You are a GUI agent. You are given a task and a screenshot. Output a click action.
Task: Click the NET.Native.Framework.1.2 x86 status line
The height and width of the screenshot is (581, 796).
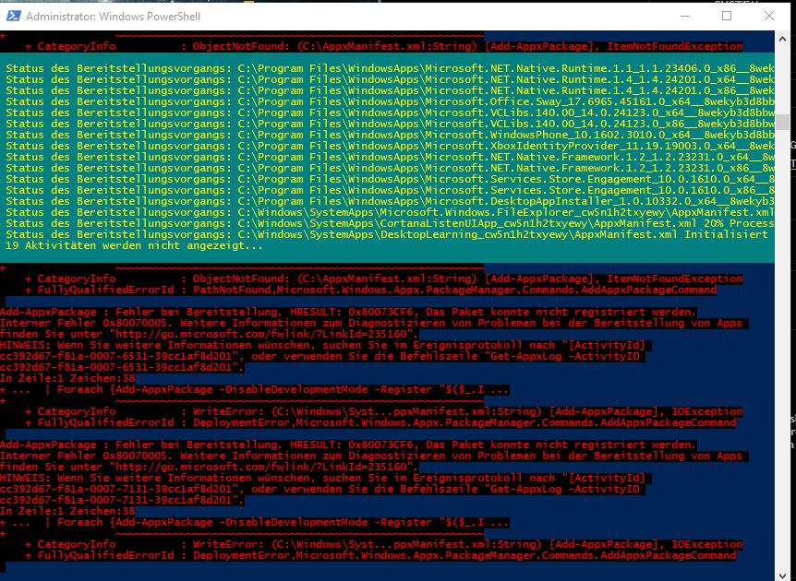pyautogui.click(x=390, y=168)
